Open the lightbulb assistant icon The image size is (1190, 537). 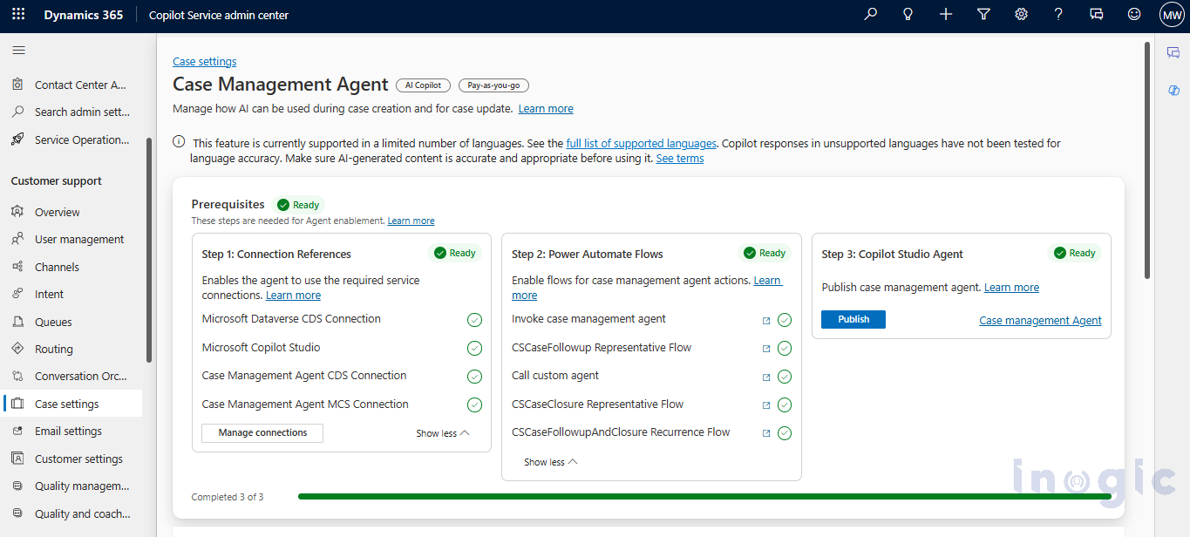(908, 15)
